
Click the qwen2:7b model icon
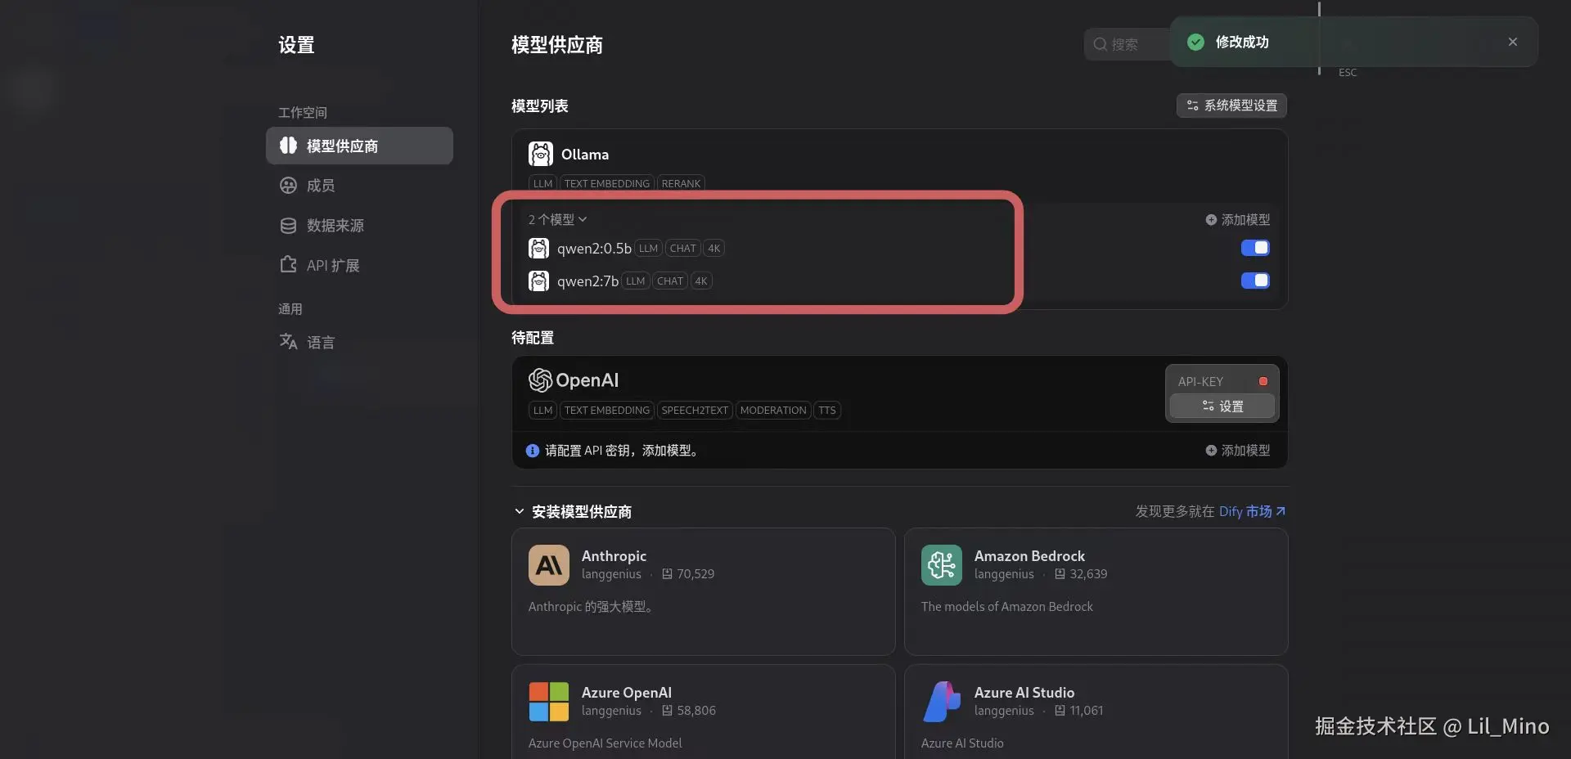(539, 281)
